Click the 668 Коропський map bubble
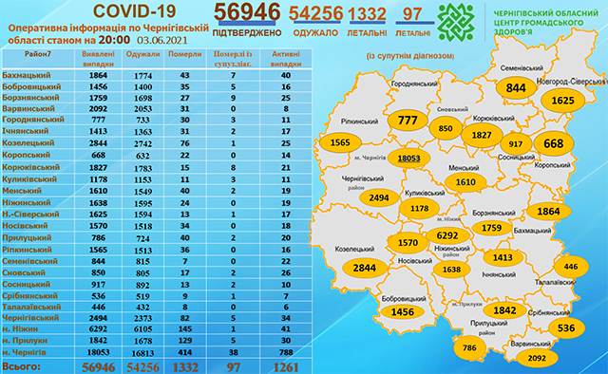The image size is (608, 374). point(553,143)
